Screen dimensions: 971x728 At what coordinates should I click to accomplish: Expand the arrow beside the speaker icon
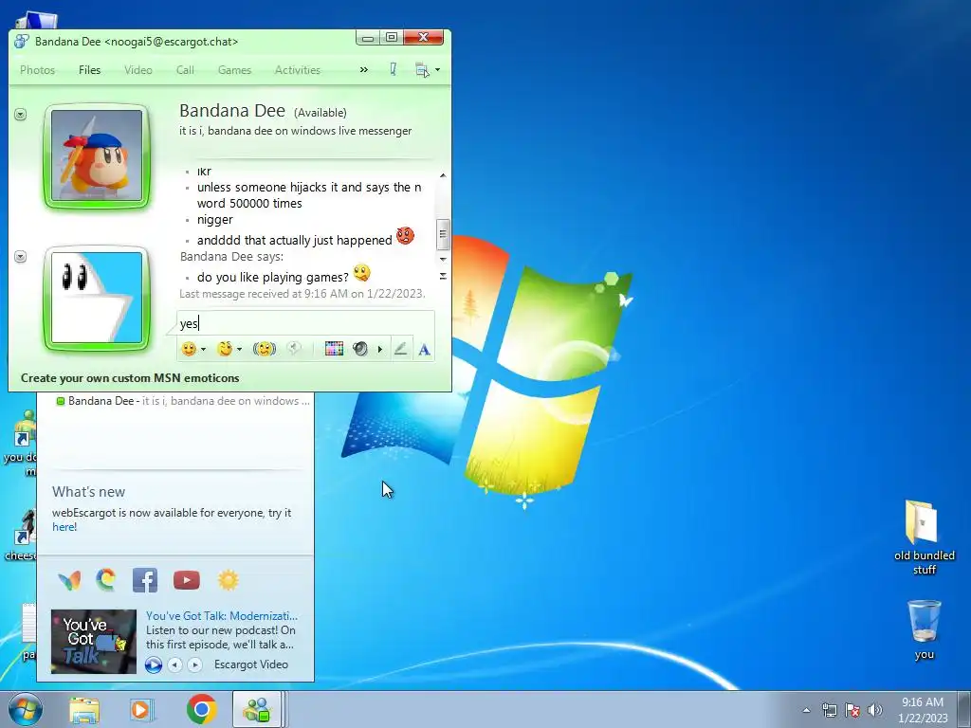379,349
